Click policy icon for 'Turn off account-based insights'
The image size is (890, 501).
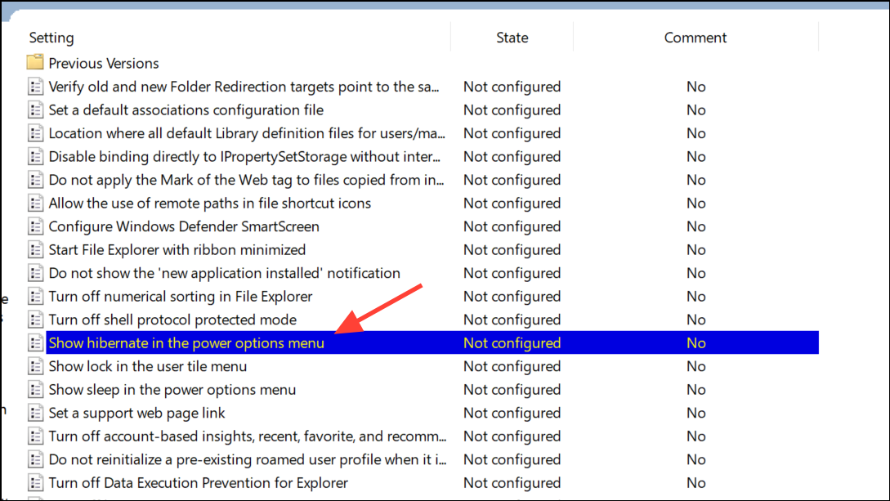pos(35,435)
